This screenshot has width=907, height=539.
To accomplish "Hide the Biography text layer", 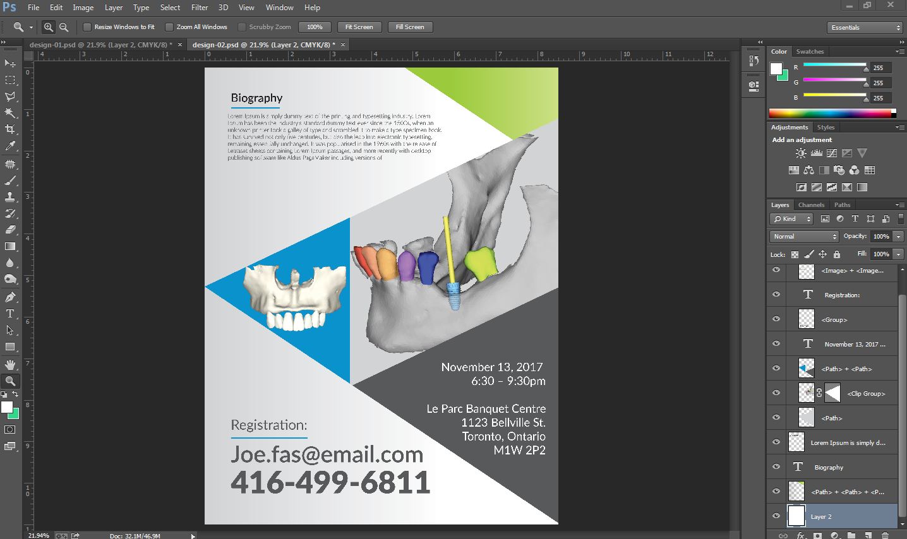I will click(x=776, y=466).
